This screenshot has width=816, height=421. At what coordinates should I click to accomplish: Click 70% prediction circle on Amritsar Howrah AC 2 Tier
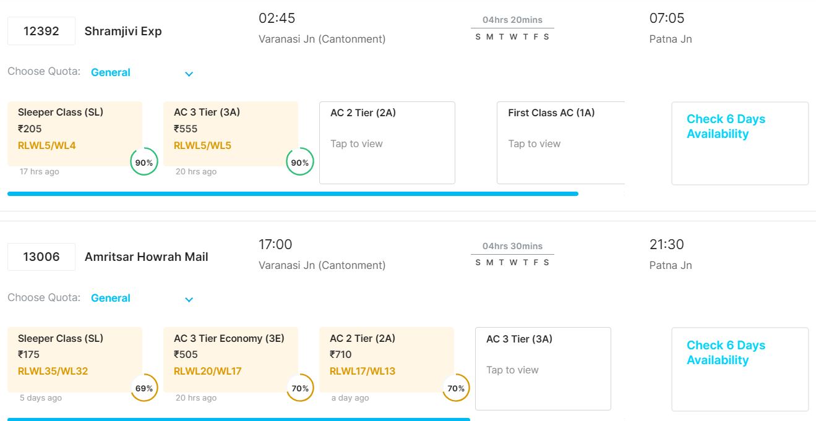point(456,388)
